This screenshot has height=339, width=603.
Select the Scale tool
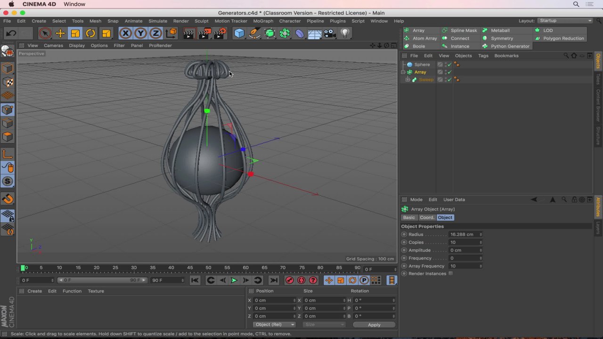click(75, 33)
